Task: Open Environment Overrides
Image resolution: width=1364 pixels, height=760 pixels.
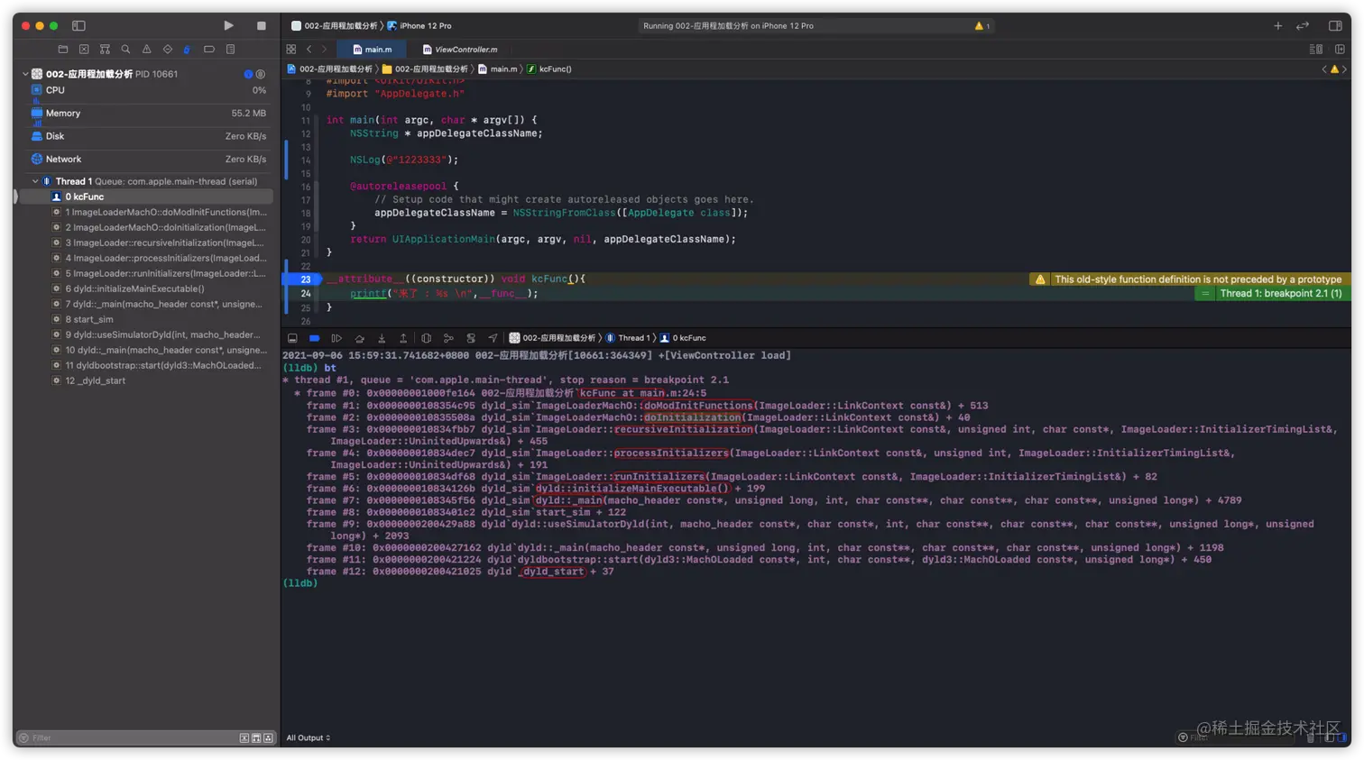Action: (471, 338)
